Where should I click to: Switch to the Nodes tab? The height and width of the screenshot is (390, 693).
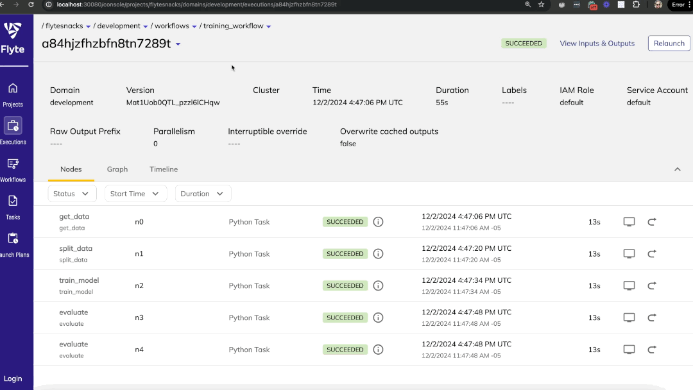pyautogui.click(x=71, y=169)
